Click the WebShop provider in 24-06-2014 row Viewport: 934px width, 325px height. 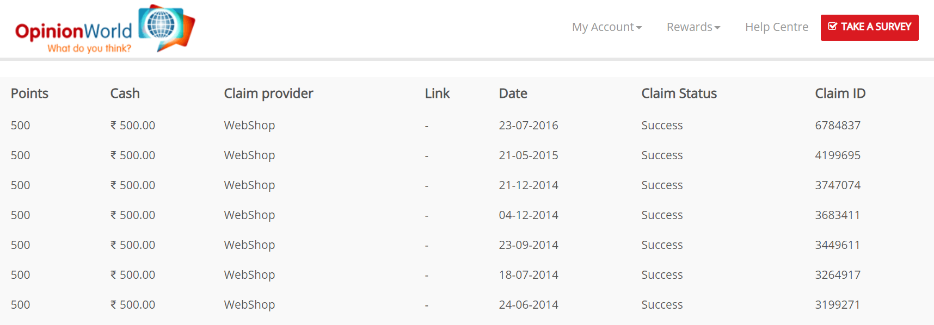coord(249,305)
